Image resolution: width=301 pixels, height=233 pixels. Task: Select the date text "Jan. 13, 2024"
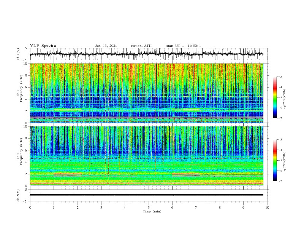[106, 46]
